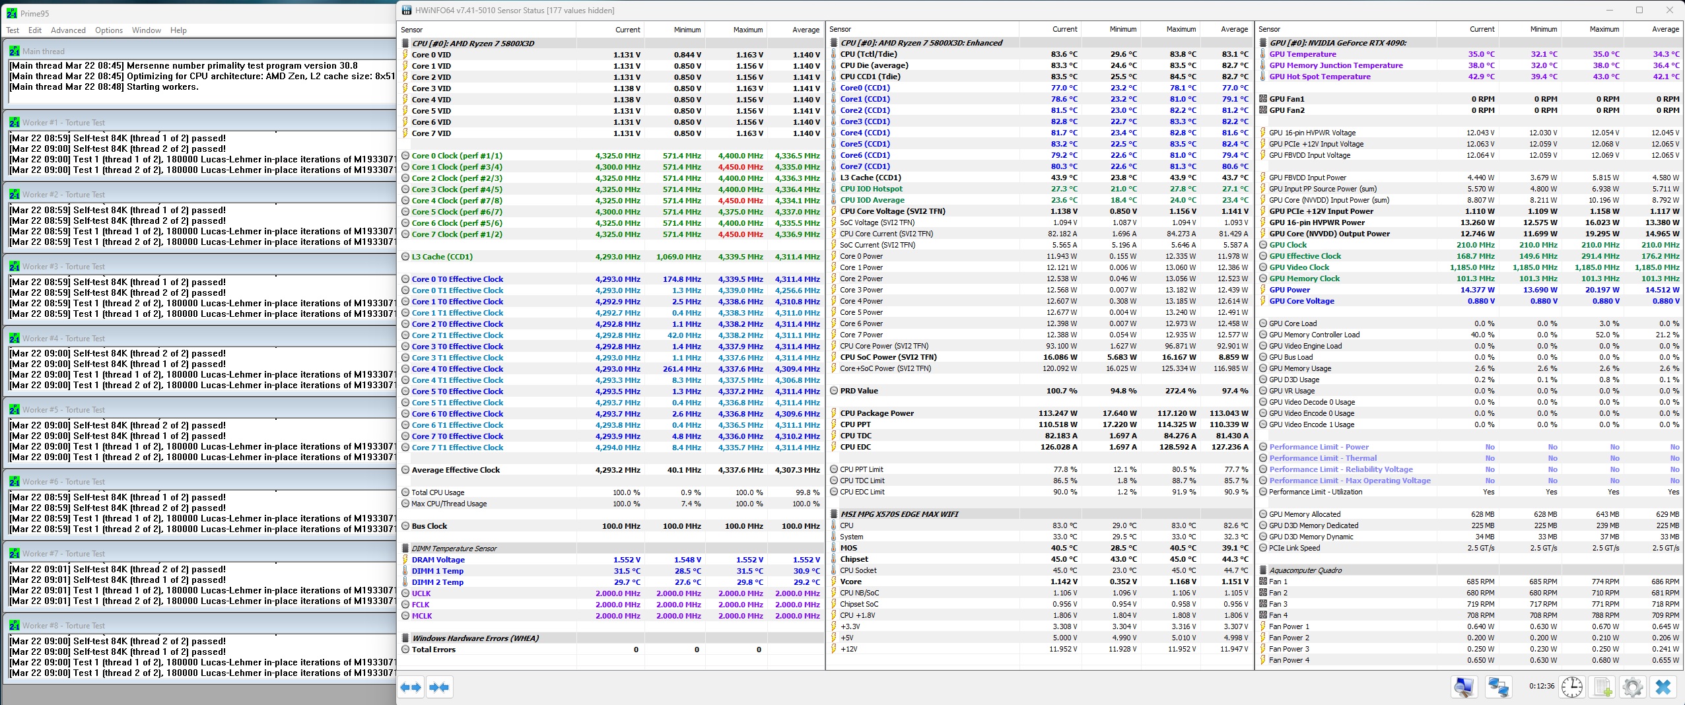Click the lightning icon beside CPU Package Power
The width and height of the screenshot is (1685, 705).
coord(835,413)
